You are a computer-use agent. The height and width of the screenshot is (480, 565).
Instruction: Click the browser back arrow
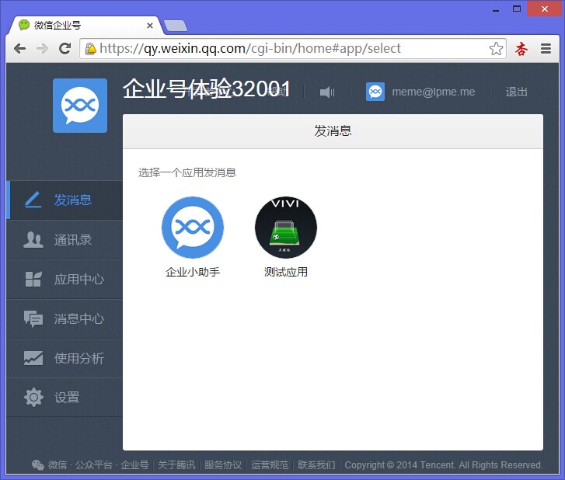point(20,48)
